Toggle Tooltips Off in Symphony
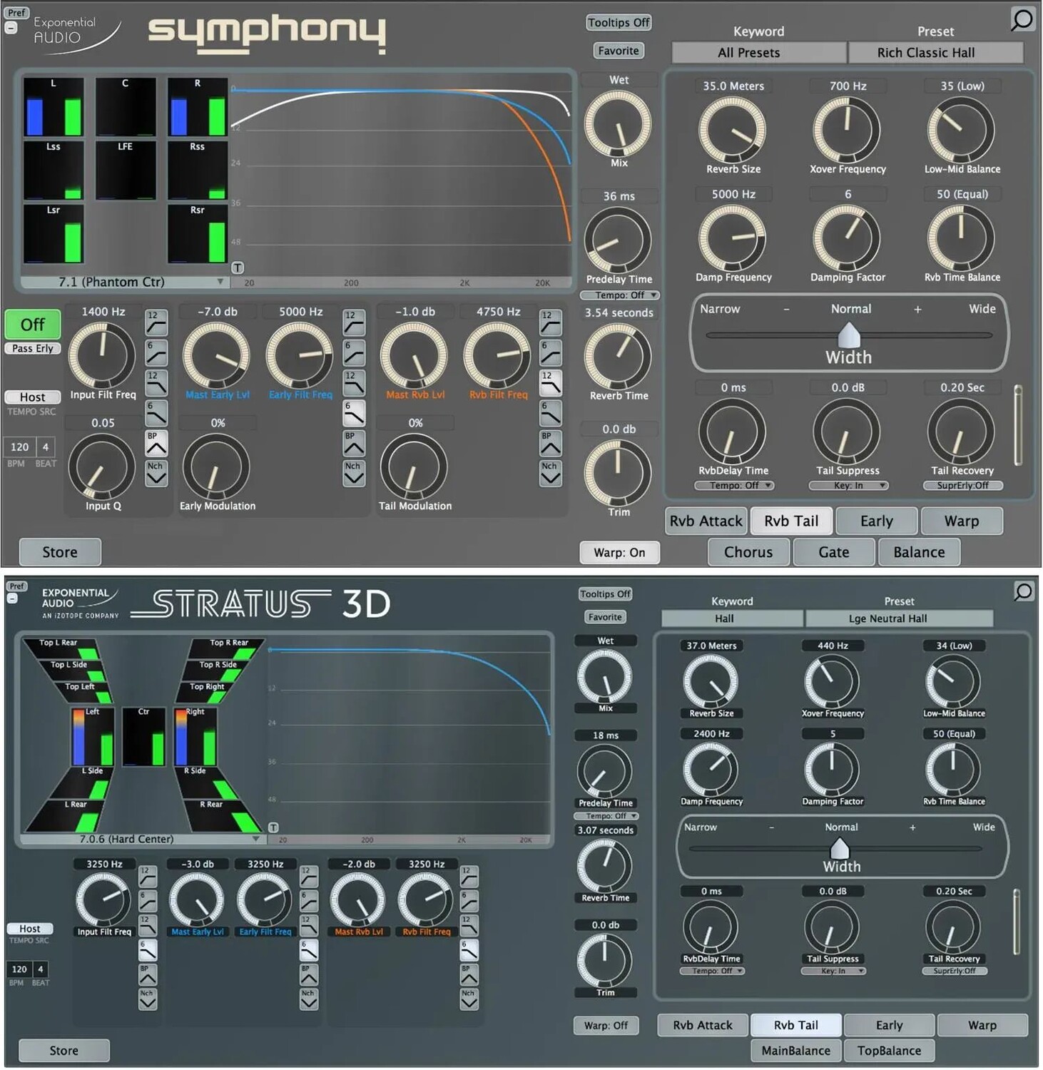 619,22
